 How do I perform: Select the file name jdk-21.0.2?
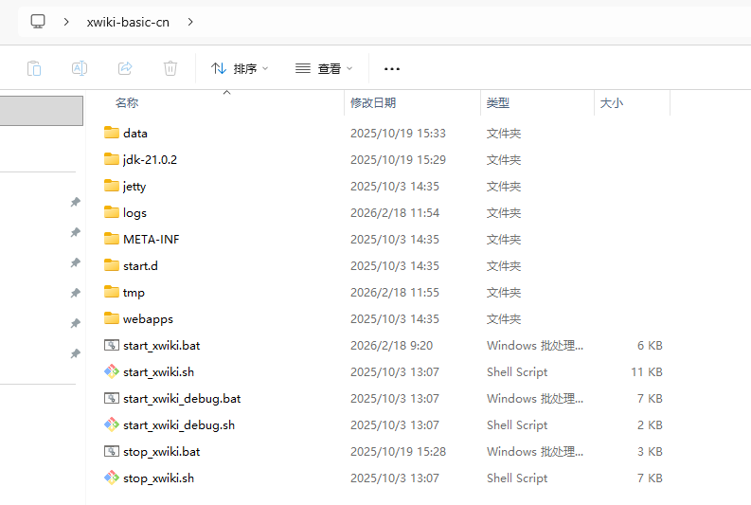[150, 159]
